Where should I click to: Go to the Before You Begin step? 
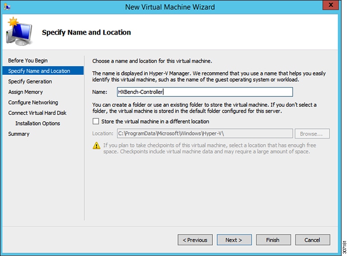pyautogui.click(x=28, y=60)
